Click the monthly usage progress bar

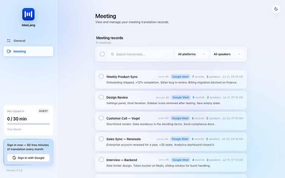tap(28, 124)
